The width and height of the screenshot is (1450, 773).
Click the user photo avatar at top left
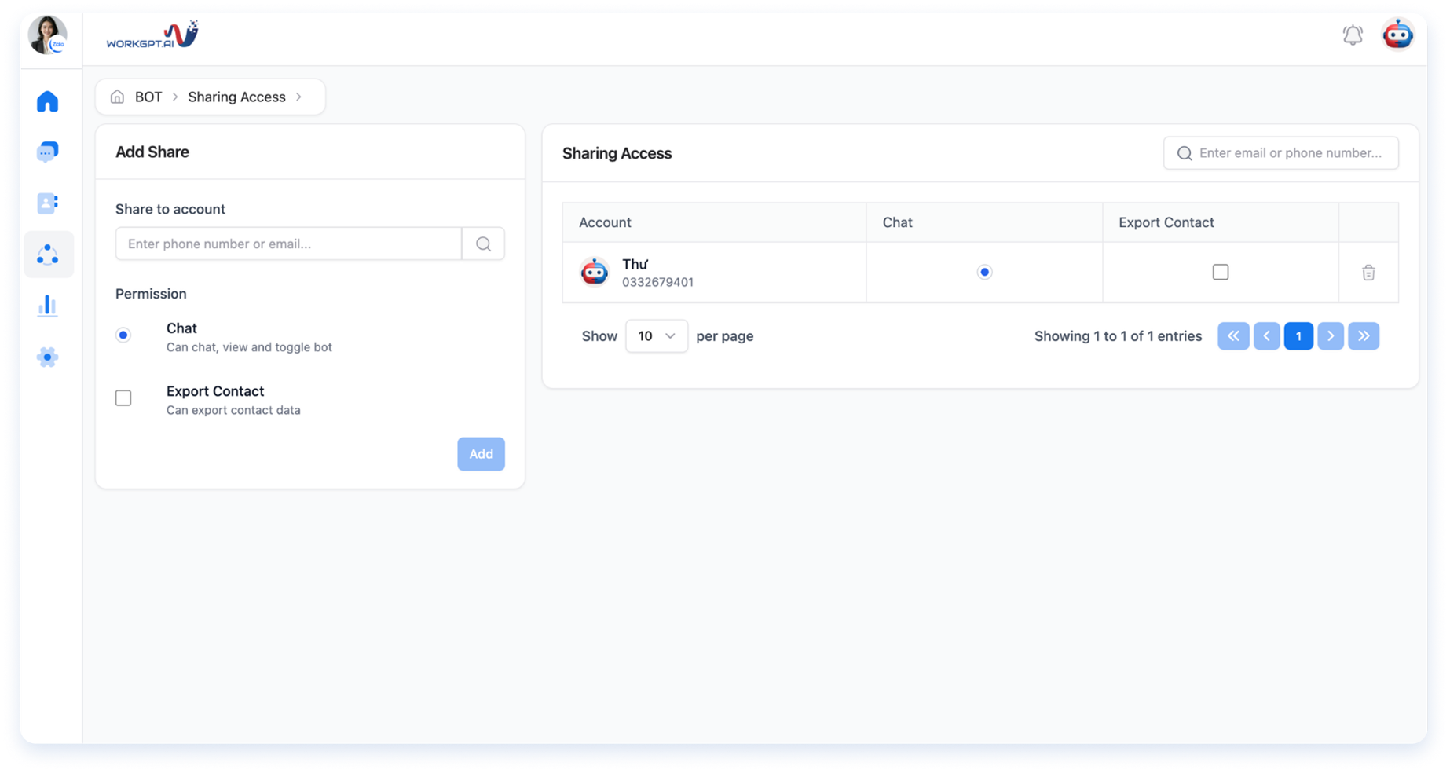coord(48,35)
